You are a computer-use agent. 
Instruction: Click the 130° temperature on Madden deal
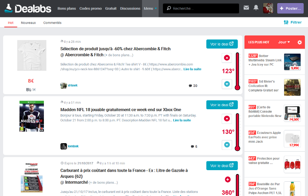[x=228, y=132]
